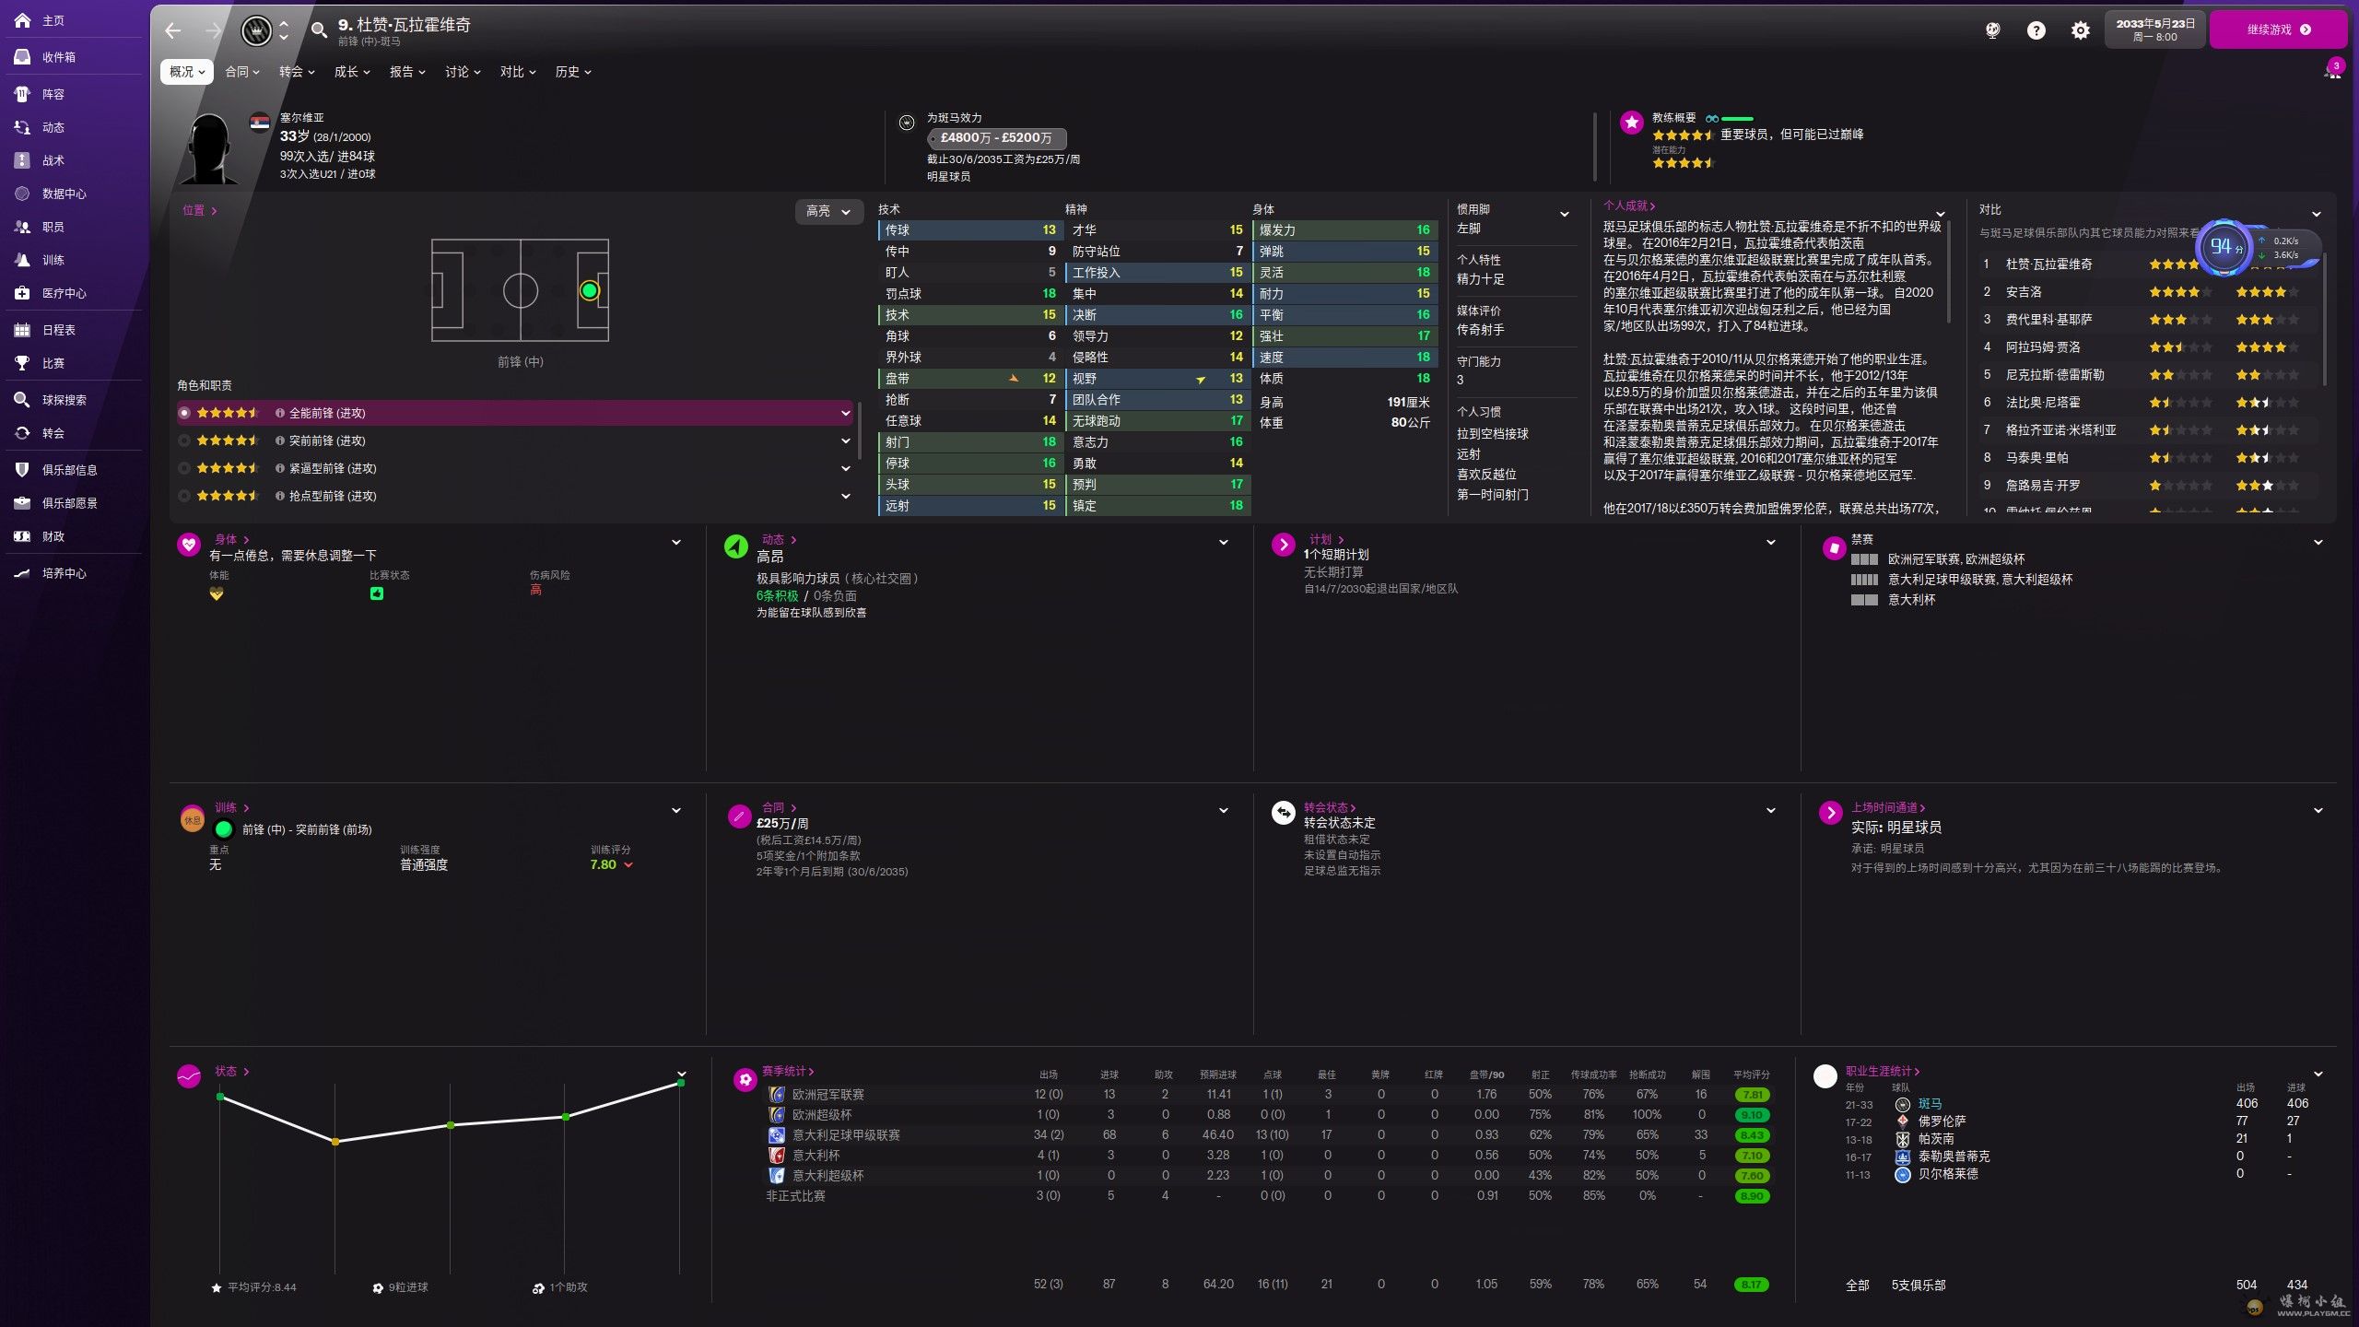
Task: Open the 医疗中心 medical centre icon
Action: pyautogui.click(x=23, y=293)
